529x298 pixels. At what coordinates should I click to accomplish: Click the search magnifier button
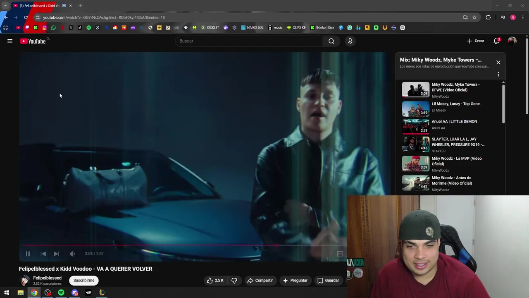[x=331, y=41]
